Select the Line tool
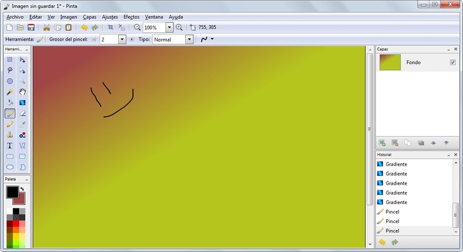Screen dimensions: 463x252 (23, 146)
